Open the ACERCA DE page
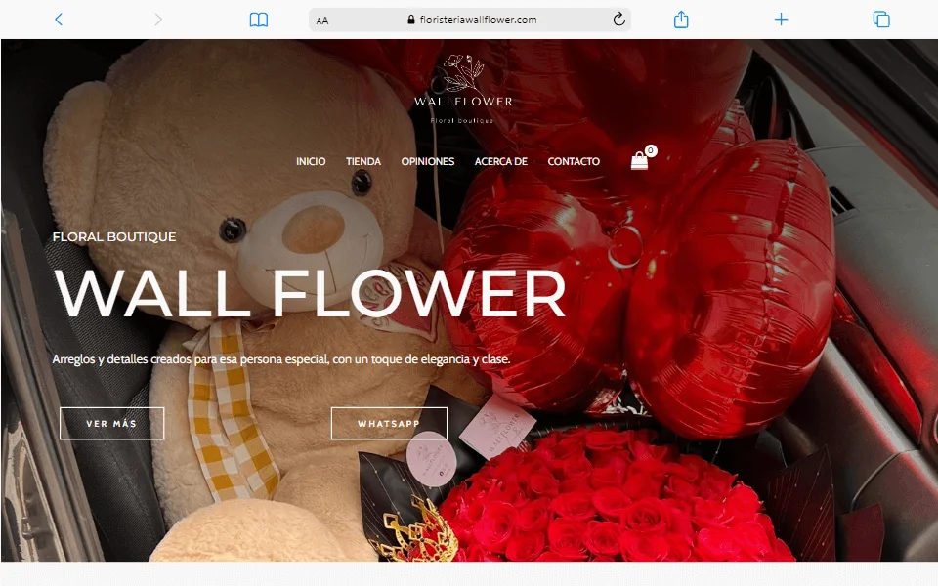The height and width of the screenshot is (586, 938). tap(500, 161)
